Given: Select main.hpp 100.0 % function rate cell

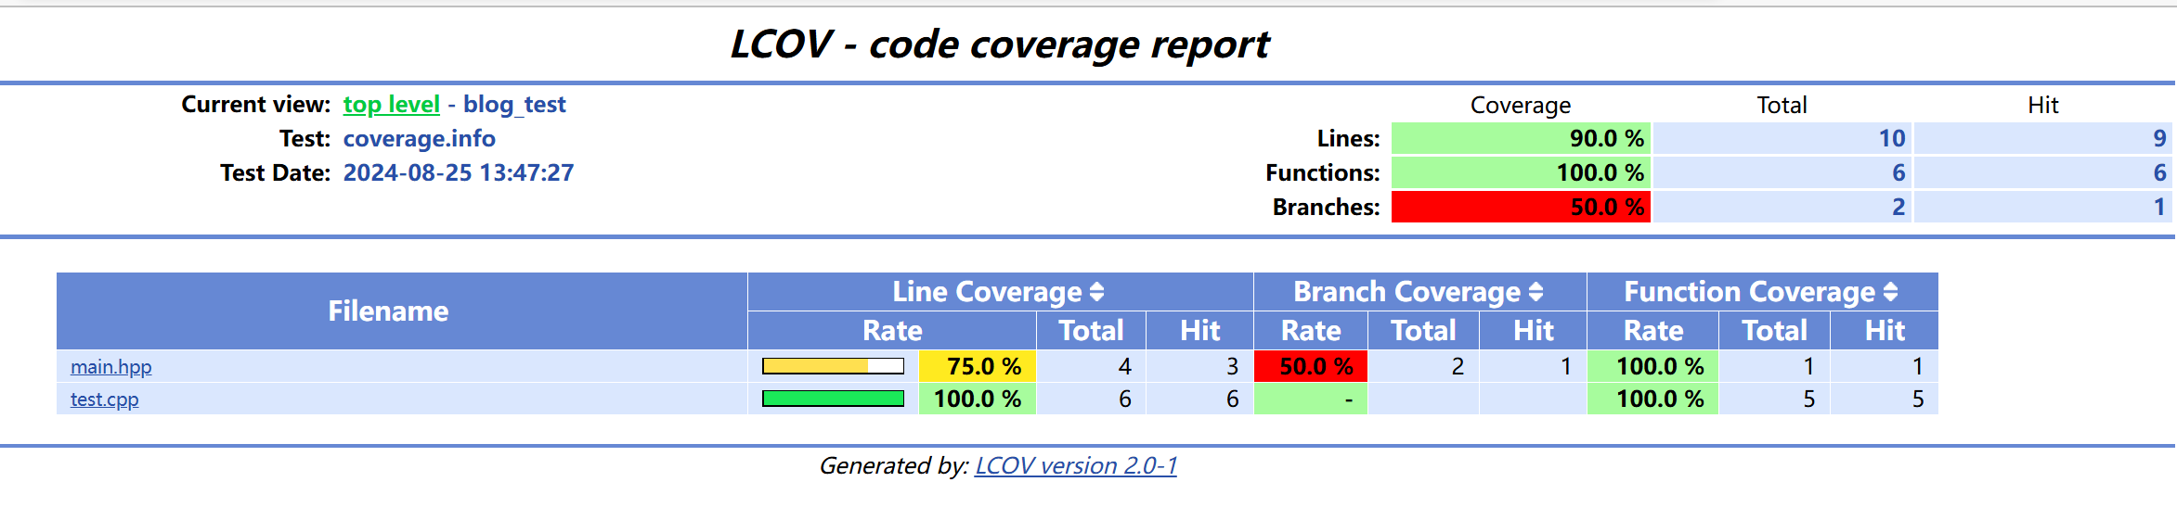Looking at the screenshot, I should 1652,366.
